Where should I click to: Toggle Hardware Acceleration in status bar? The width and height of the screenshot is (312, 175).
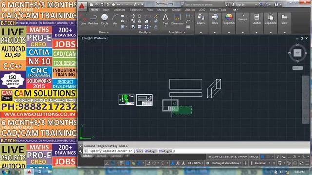295,163
